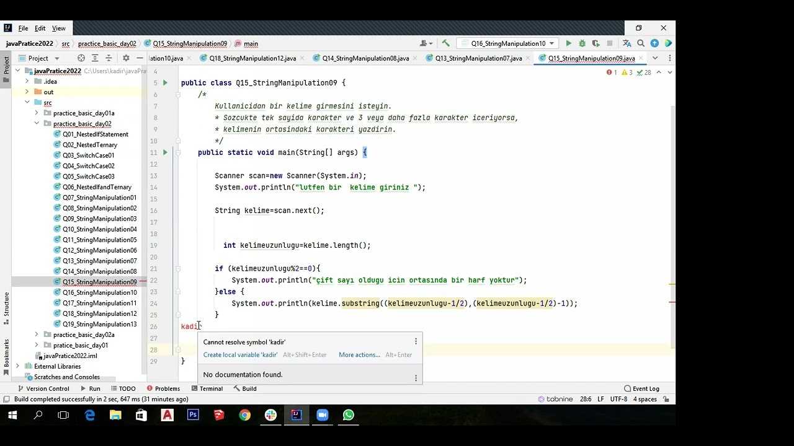Hide the Project tool window
The width and height of the screenshot is (794, 446).
click(x=140, y=58)
